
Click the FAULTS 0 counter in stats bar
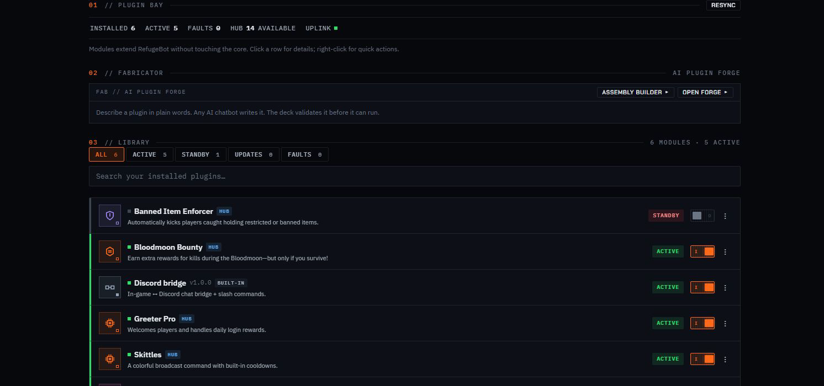[204, 28]
